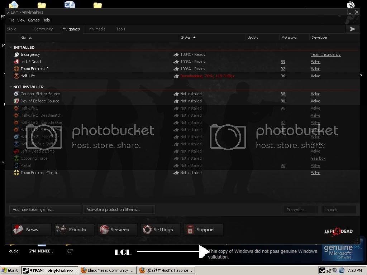
Task: Click Activate a product on Steam
Action: (119, 209)
